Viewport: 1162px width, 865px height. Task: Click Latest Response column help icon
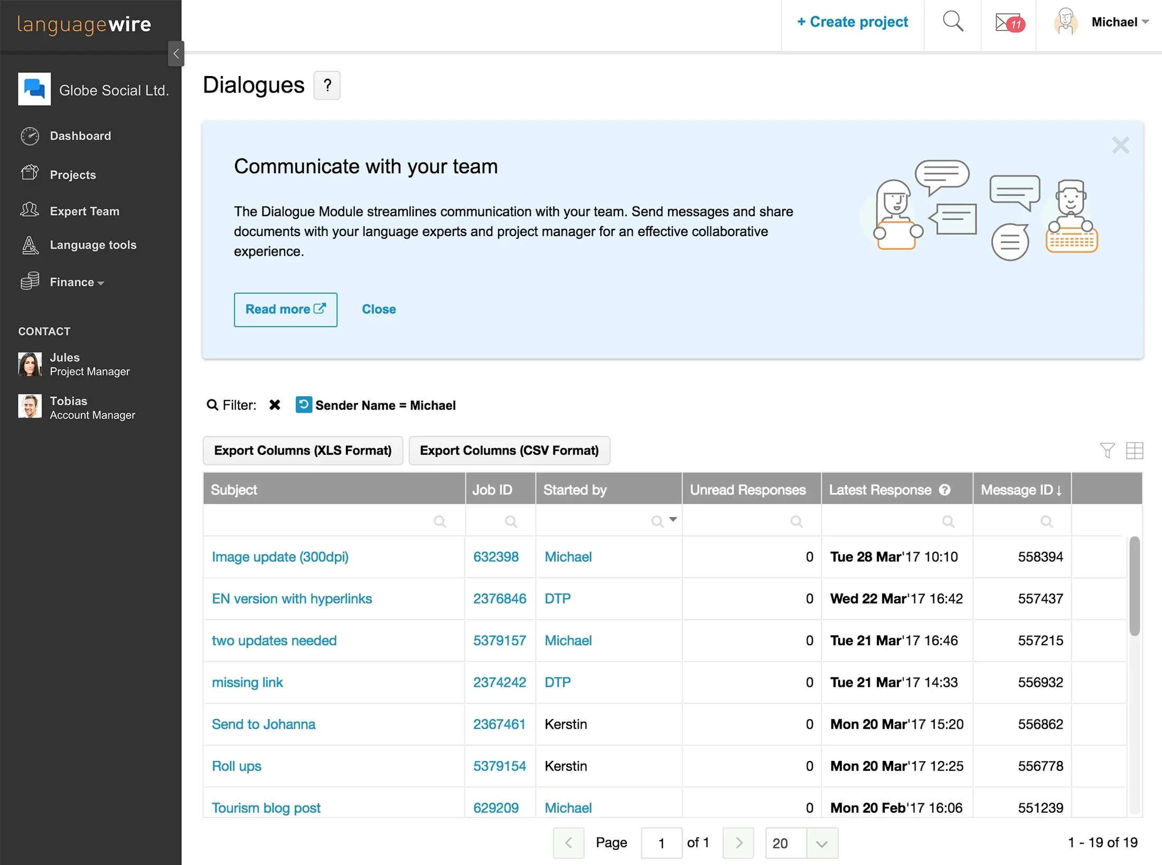945,490
